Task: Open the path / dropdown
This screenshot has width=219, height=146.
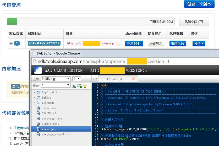Action: click(56, 85)
